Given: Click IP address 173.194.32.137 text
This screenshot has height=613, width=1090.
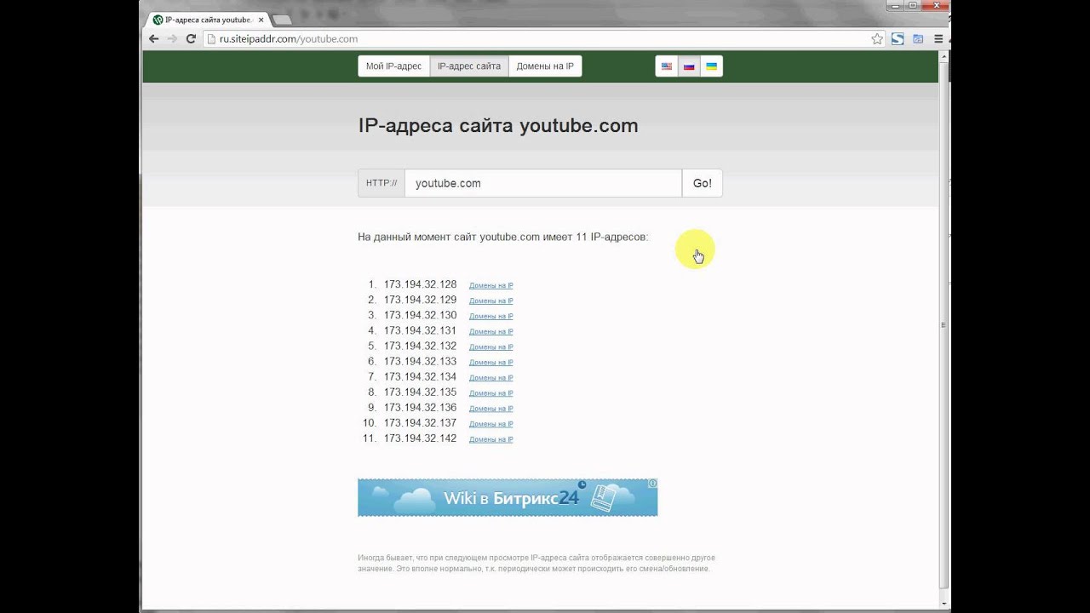Looking at the screenshot, I should coord(420,422).
